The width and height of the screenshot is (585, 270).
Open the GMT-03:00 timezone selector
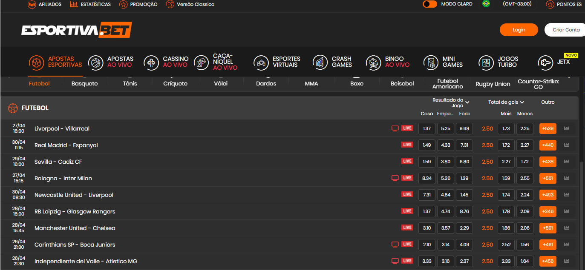tap(517, 4)
